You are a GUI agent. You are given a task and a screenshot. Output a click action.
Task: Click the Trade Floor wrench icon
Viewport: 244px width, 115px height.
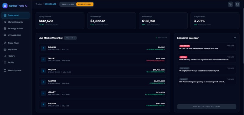coord(5,43)
